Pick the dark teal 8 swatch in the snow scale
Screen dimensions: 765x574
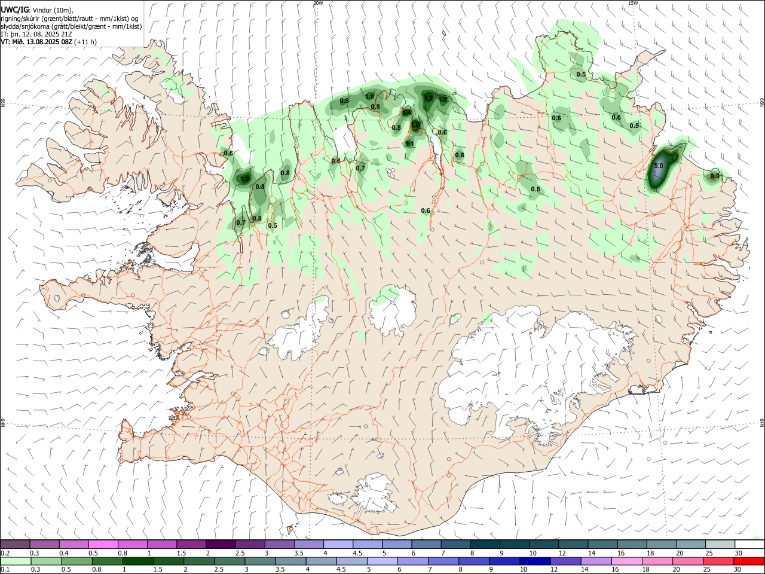(x=485, y=544)
